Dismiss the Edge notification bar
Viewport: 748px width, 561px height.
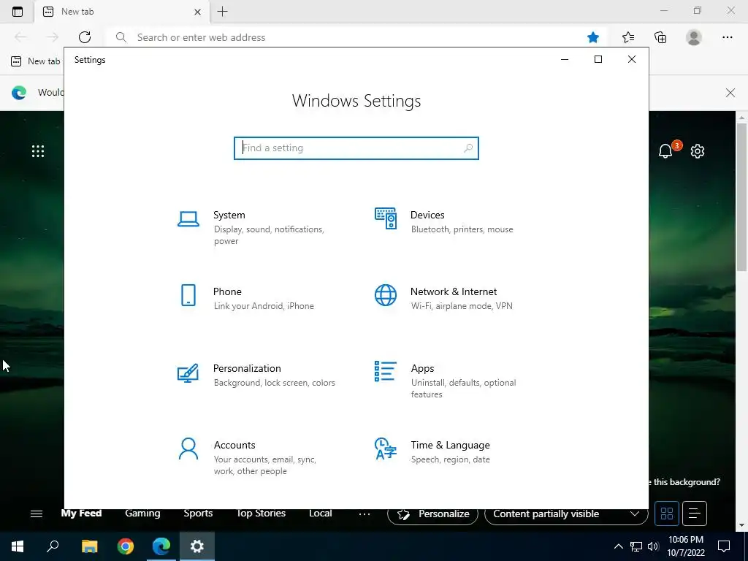[x=730, y=93]
